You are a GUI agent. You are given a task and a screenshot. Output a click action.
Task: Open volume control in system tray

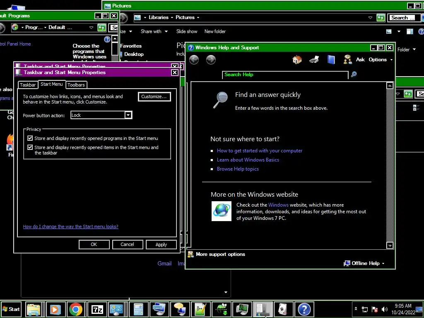point(384,309)
